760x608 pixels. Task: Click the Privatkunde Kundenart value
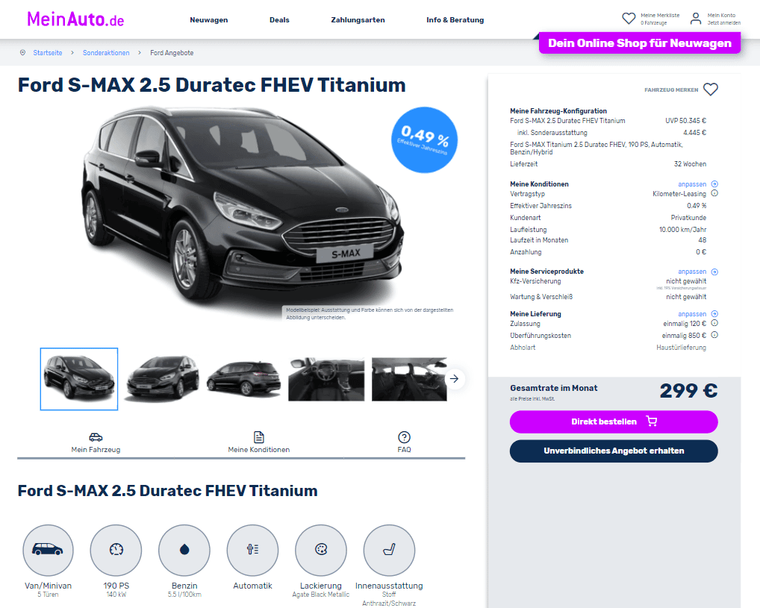[688, 218]
